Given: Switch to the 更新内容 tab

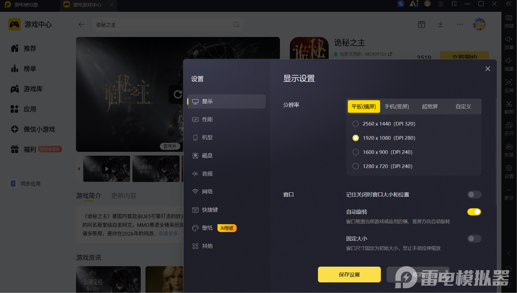Looking at the screenshot, I should click(x=124, y=195).
